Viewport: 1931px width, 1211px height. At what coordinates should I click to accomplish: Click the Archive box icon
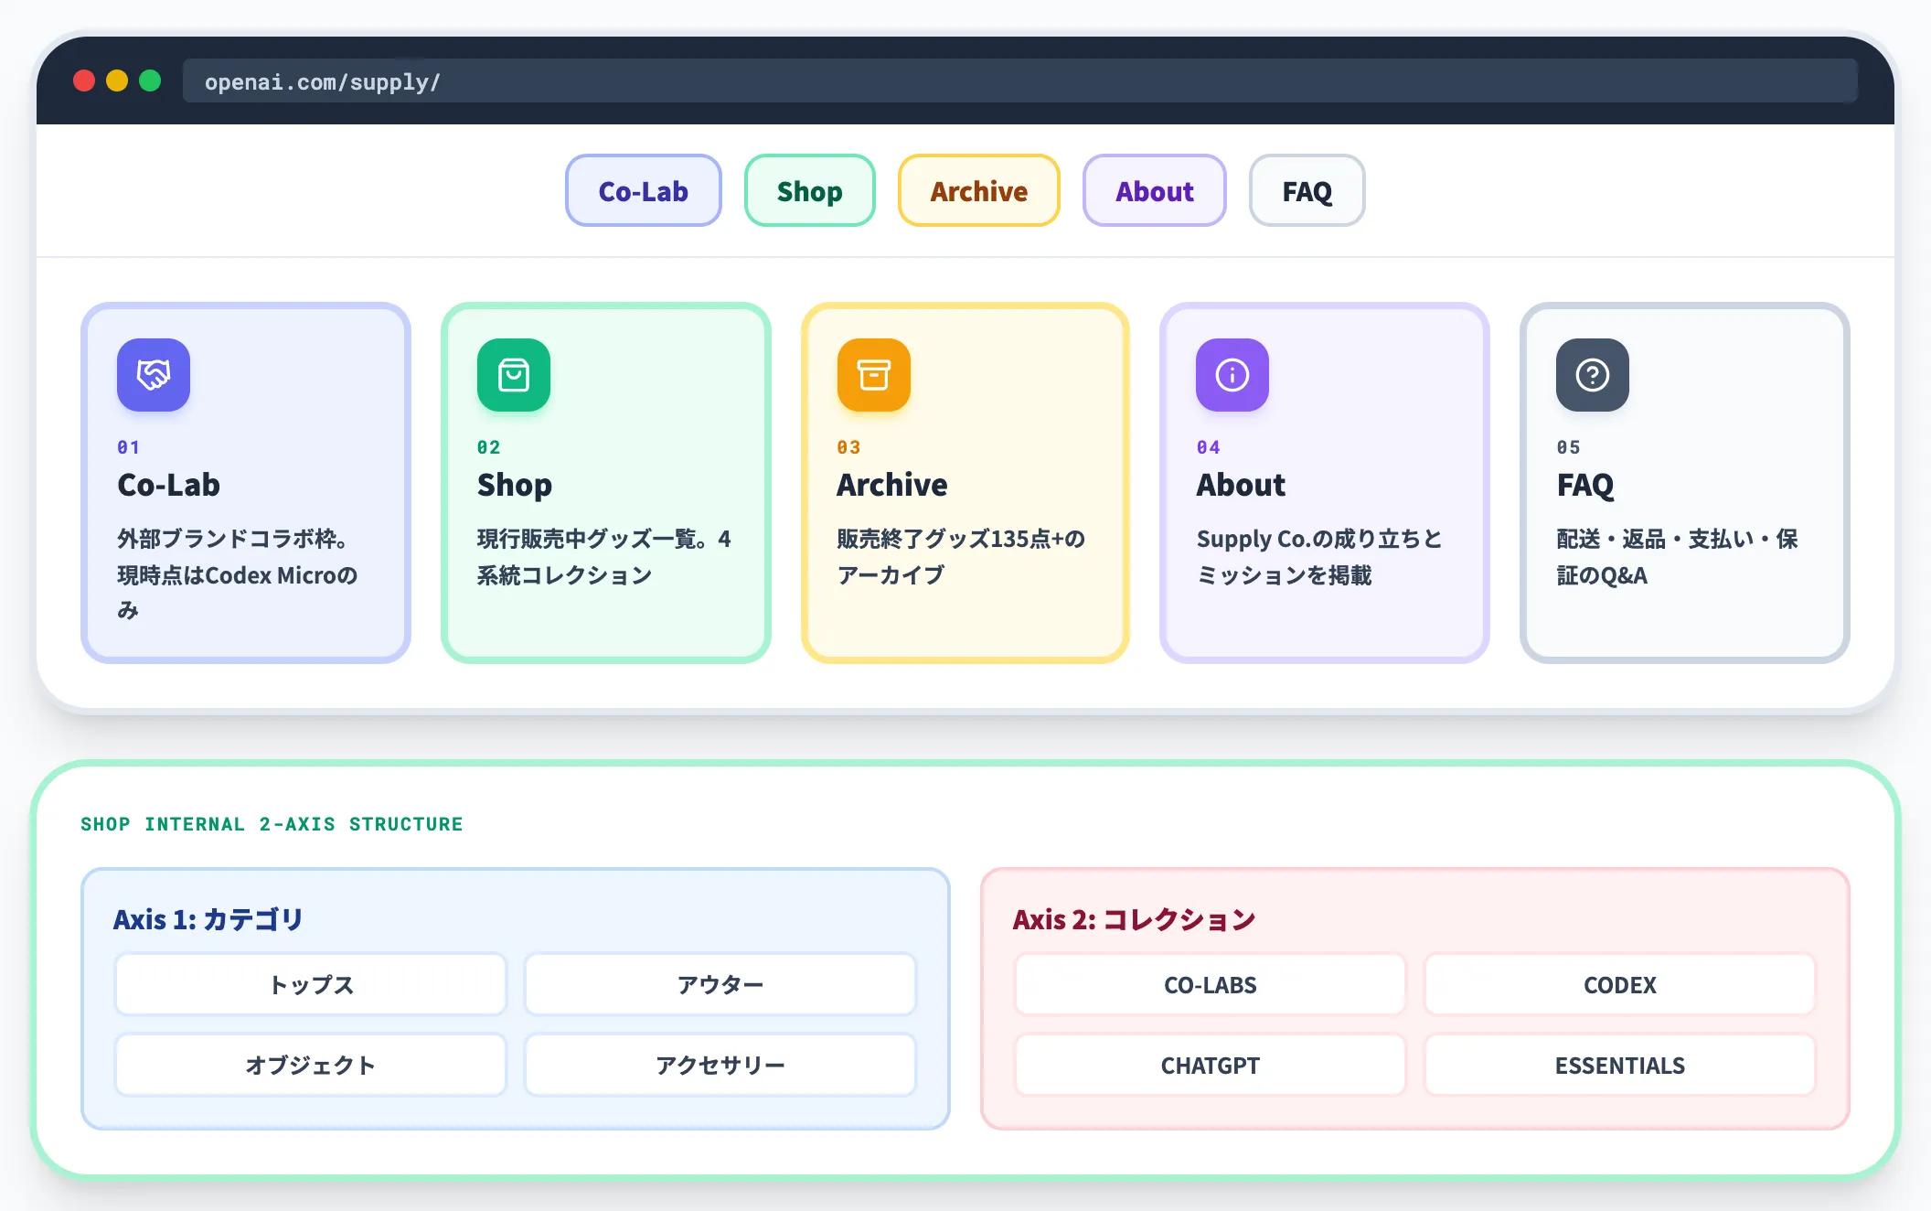pyautogui.click(x=874, y=375)
